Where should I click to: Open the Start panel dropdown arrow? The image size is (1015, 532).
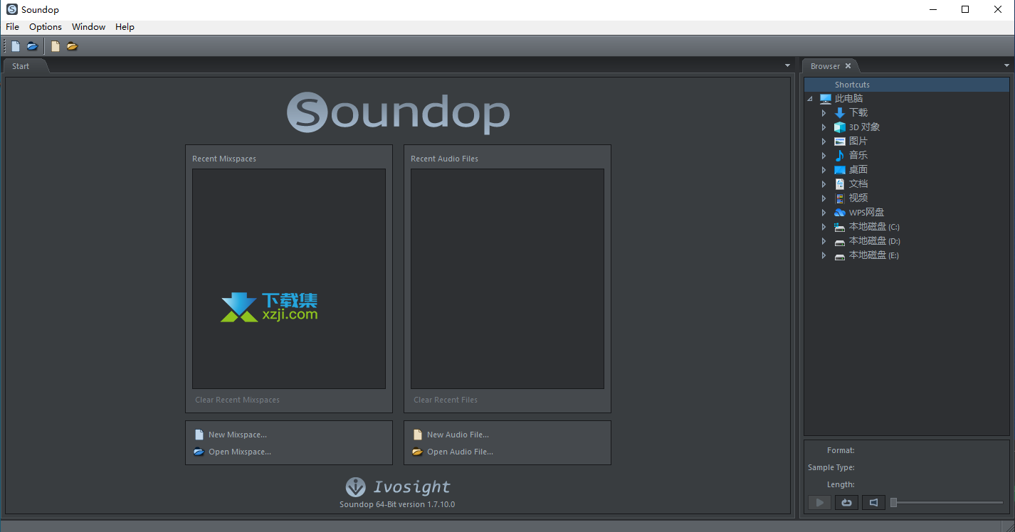coord(787,65)
